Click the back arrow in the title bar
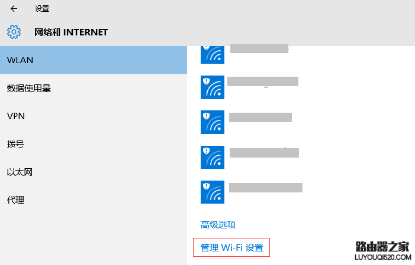Image resolution: width=415 pixels, height=265 pixels. [14, 9]
